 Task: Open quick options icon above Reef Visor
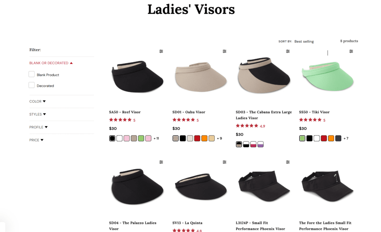click(161, 51)
